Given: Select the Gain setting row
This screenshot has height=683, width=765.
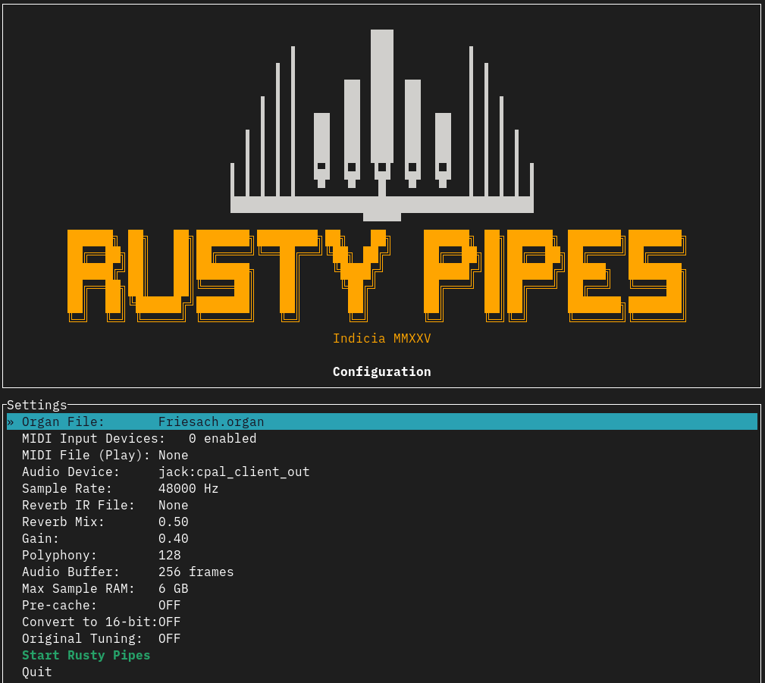Looking at the screenshot, I should pos(382,538).
